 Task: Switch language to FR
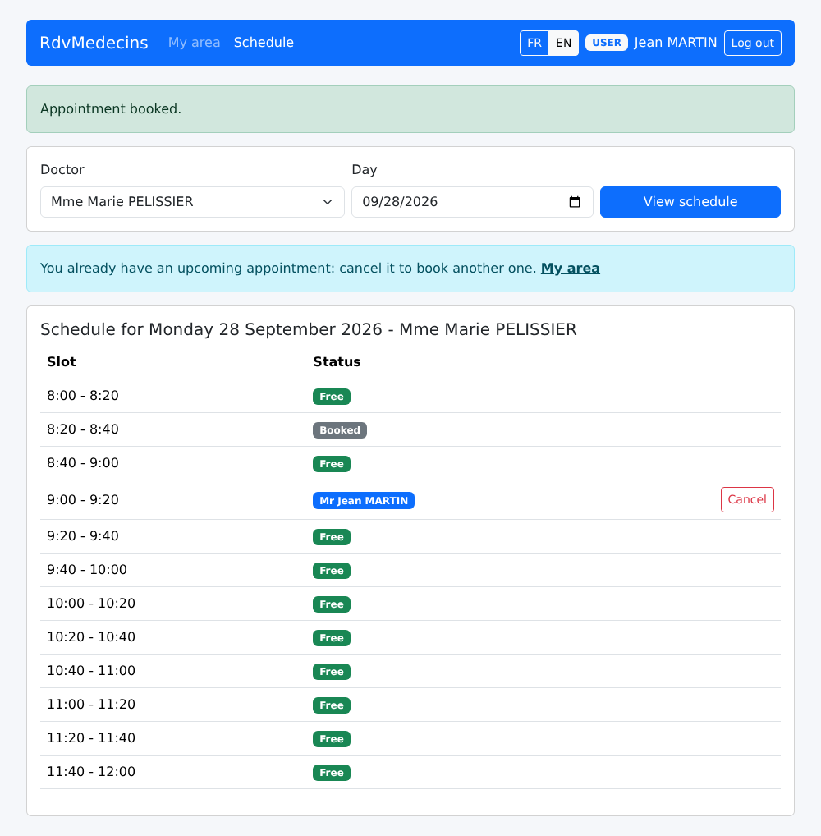(x=534, y=43)
